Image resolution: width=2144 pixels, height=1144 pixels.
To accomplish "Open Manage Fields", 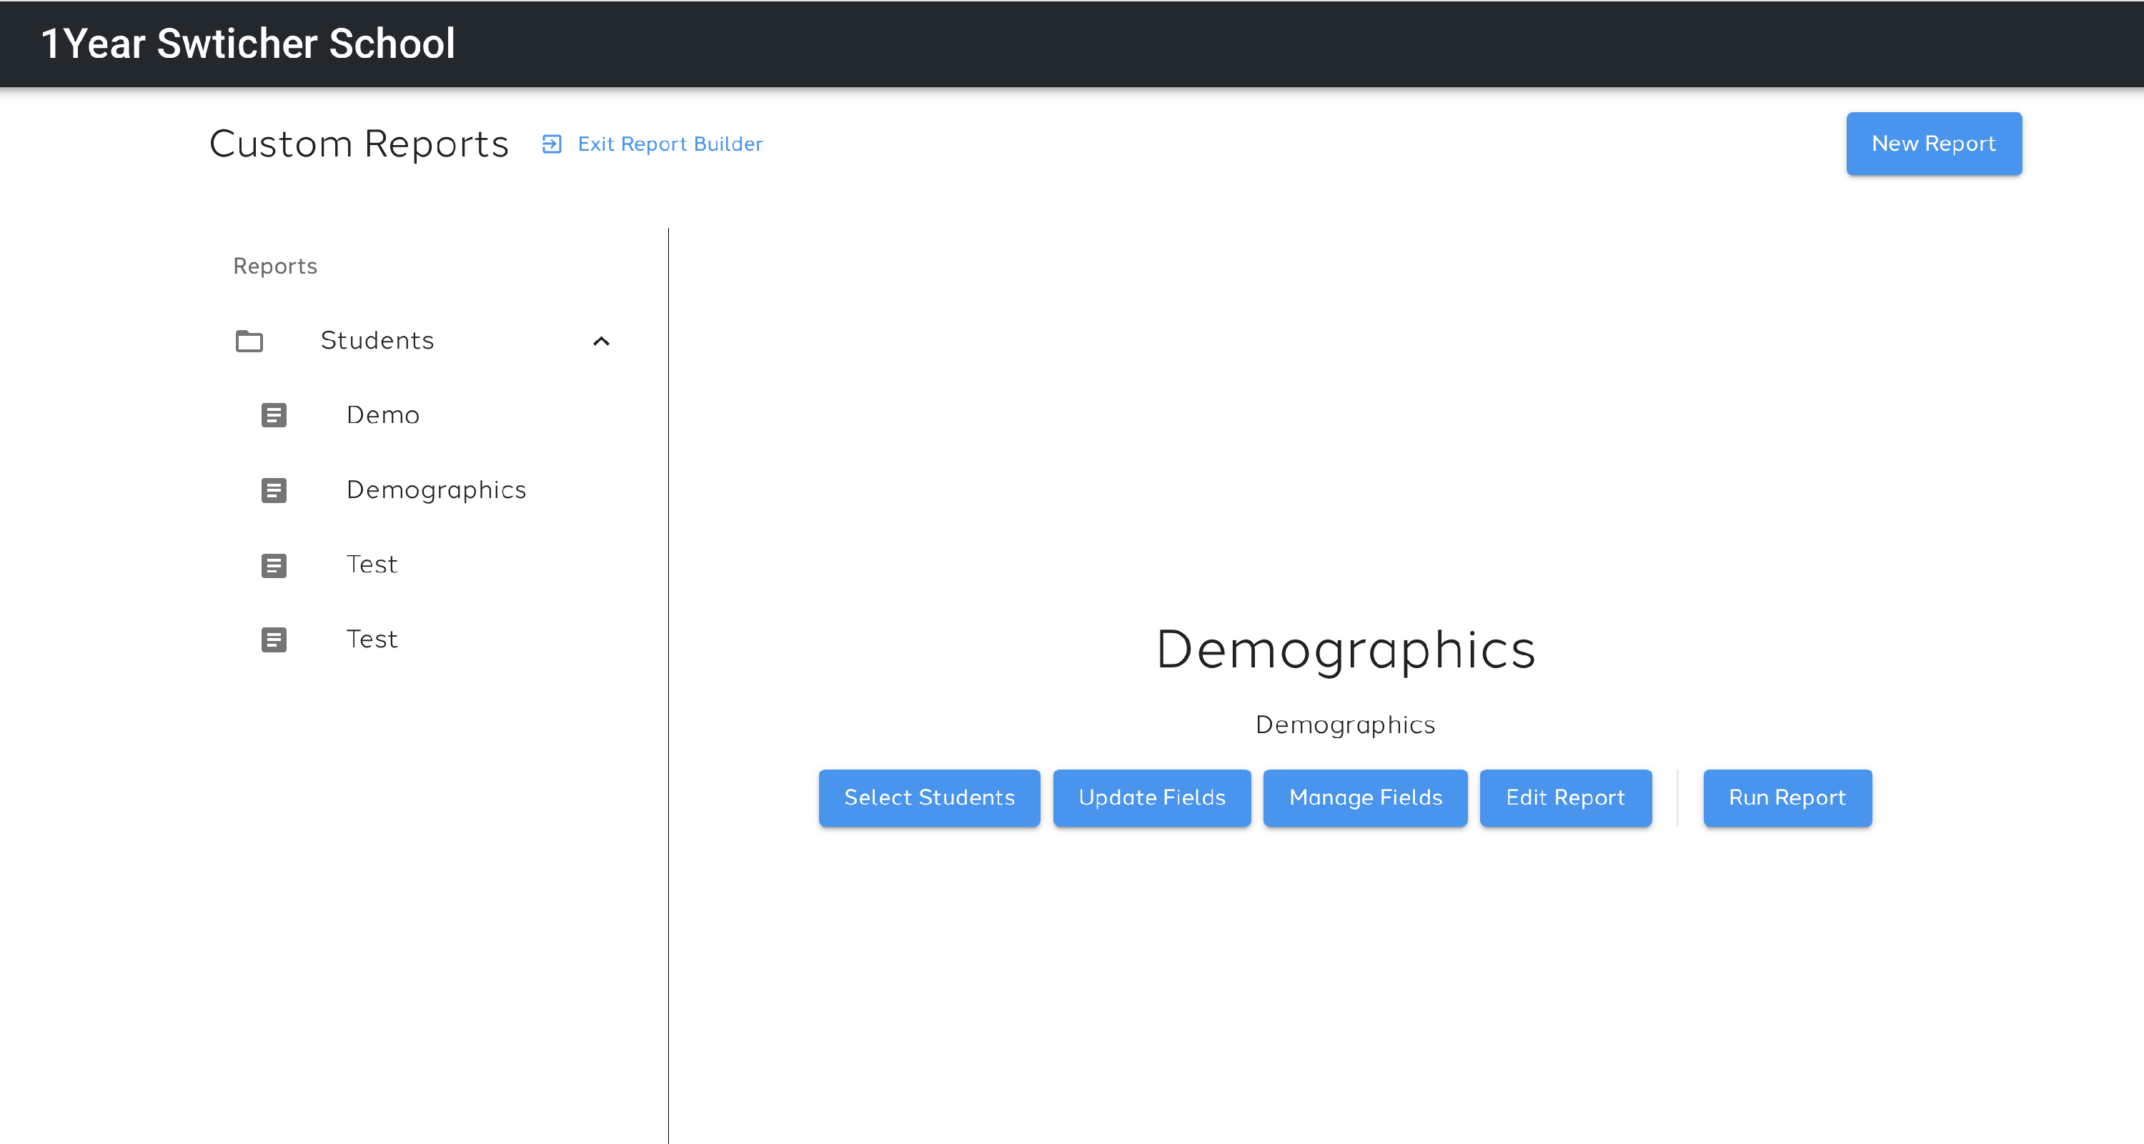I will click(1365, 798).
